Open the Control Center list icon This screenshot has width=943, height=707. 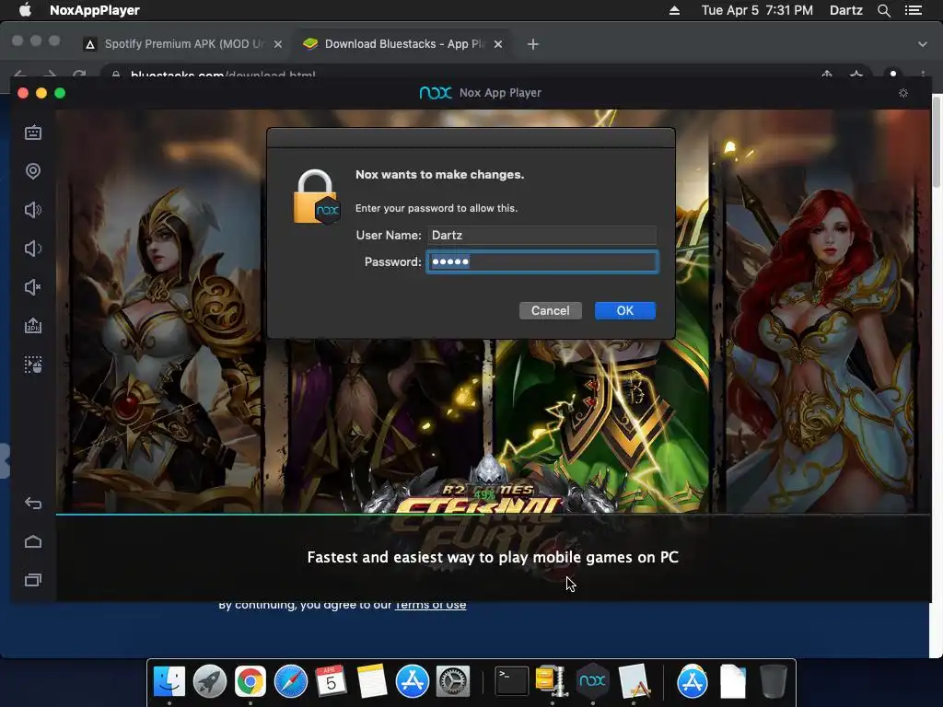coord(914,10)
